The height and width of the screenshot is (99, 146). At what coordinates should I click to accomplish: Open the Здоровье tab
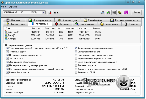[x=62, y=24]
